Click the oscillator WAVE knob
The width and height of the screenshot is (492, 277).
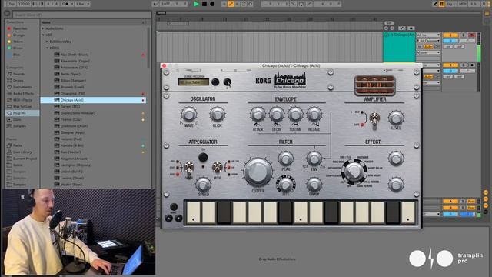coord(189,115)
